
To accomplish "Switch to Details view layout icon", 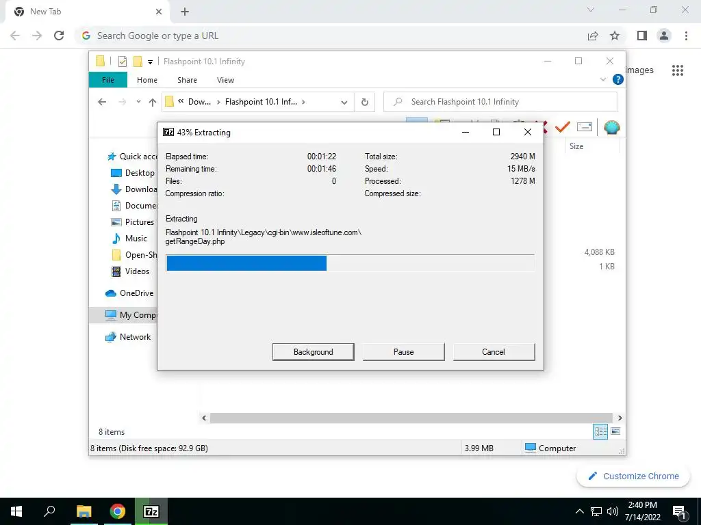I will [x=600, y=431].
